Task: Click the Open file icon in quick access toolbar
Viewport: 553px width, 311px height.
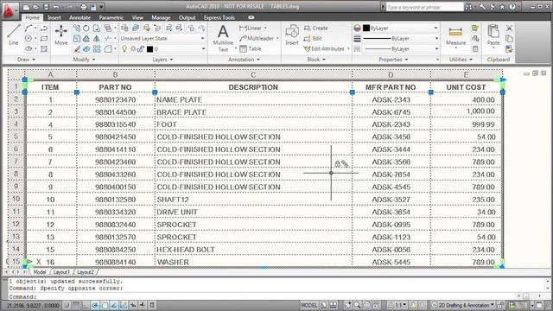Action: 36,7
